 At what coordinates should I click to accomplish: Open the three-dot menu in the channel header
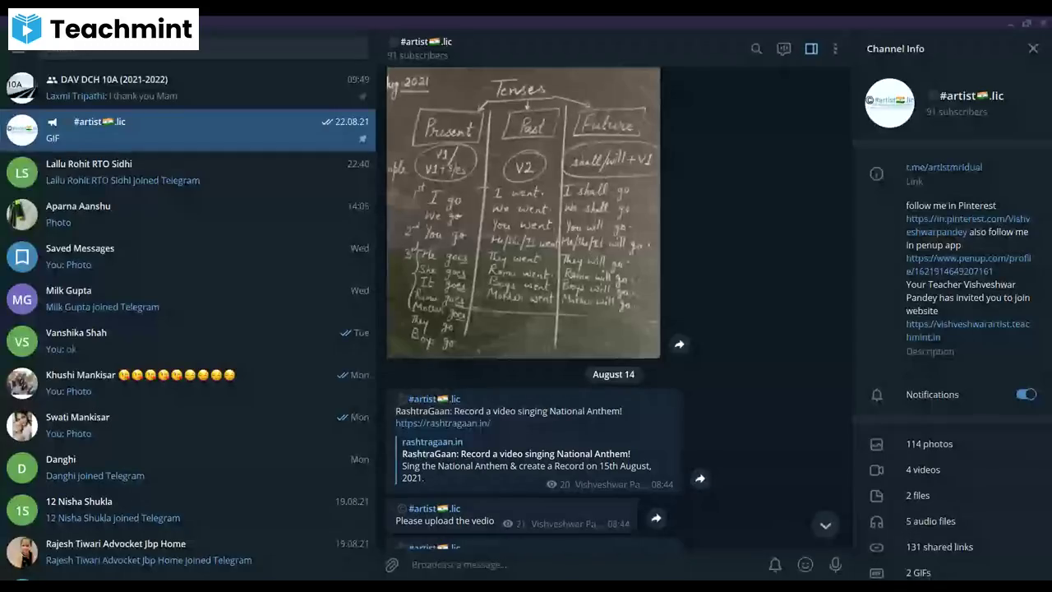835,49
